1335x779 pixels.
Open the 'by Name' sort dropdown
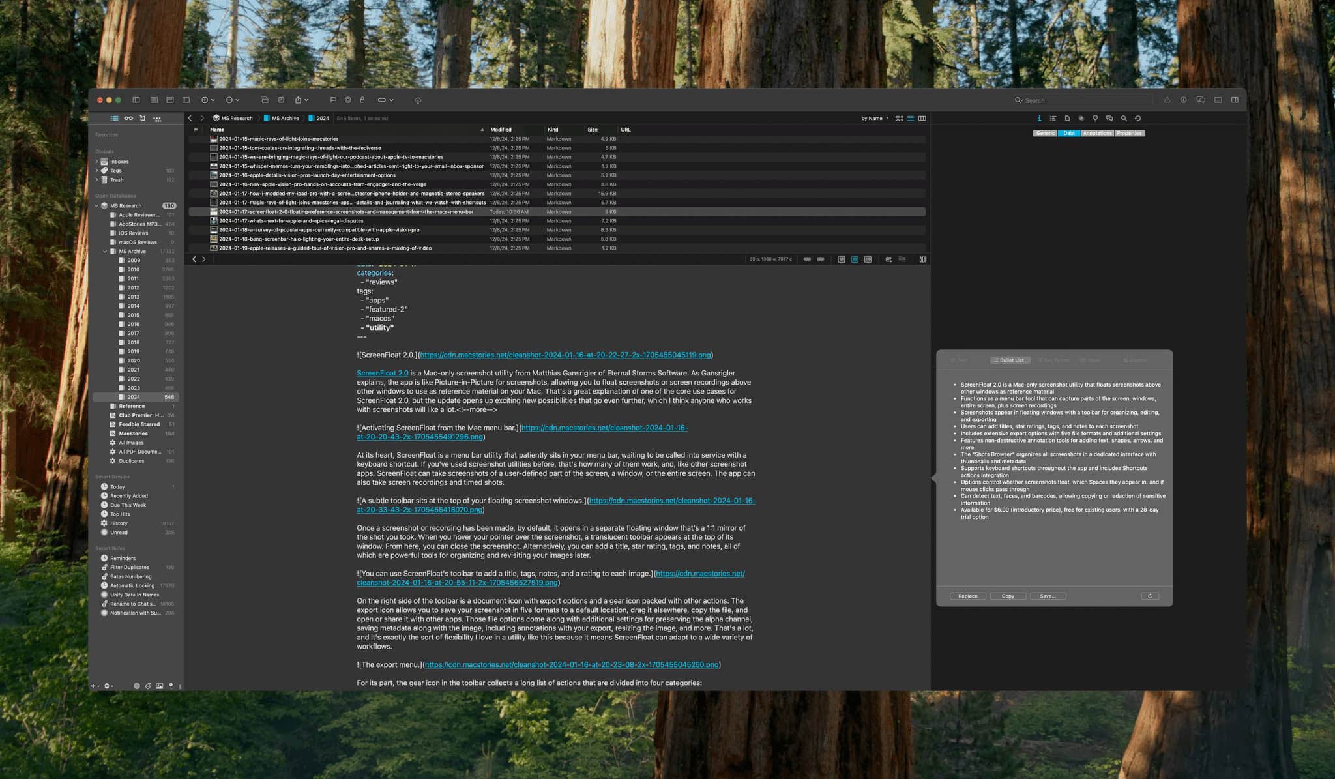point(874,118)
